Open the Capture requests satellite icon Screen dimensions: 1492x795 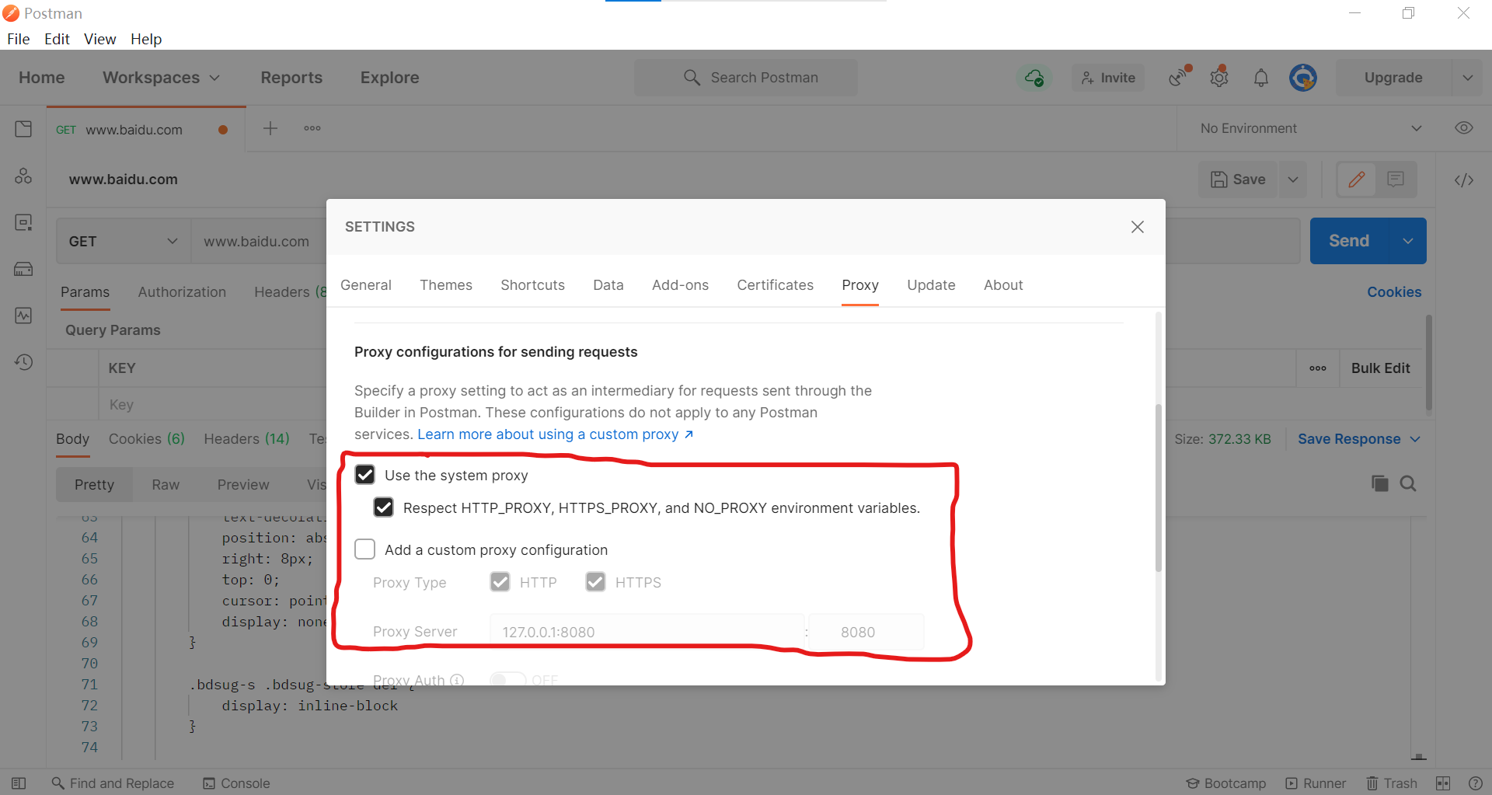tap(1177, 77)
